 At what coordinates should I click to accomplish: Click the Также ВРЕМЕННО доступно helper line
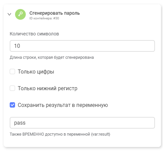60,134
